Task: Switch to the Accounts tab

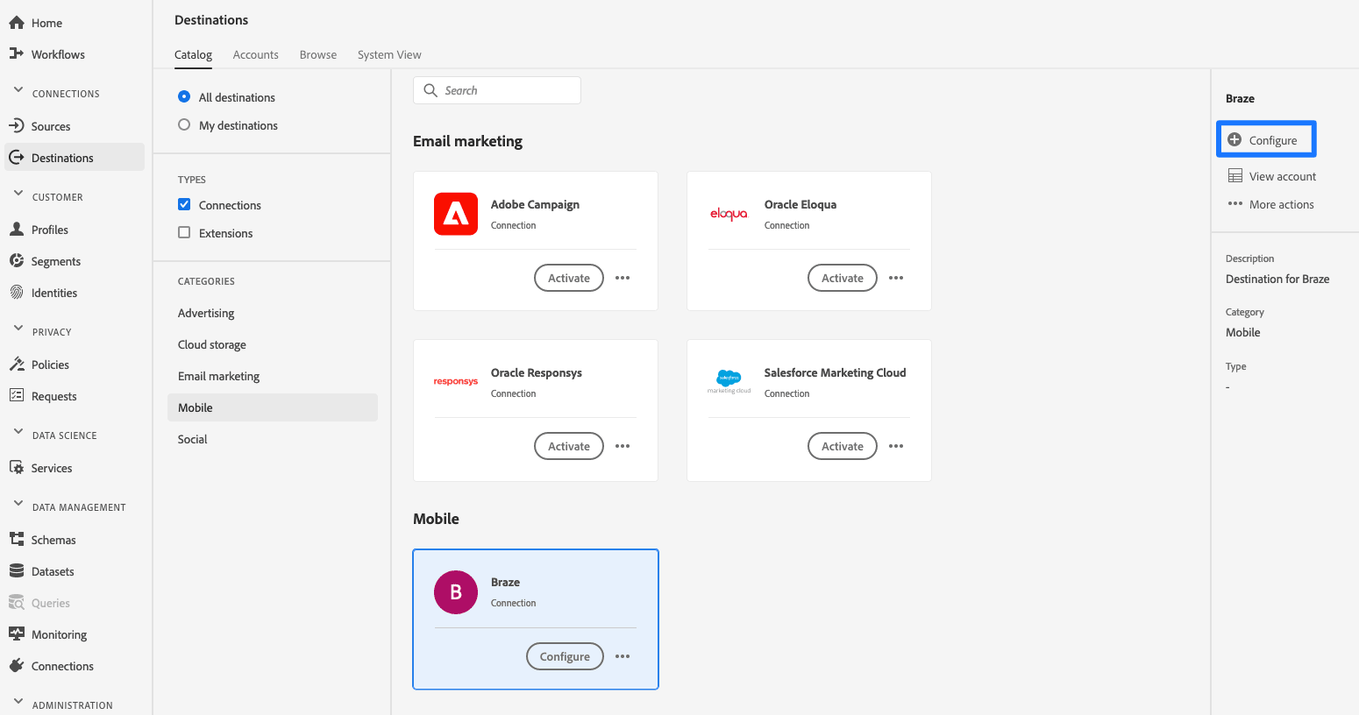Action: coord(255,54)
